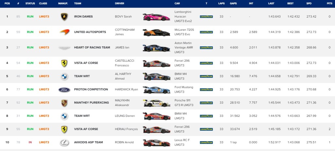
Task: Click best lap time 1:42.358
Action: tap(293, 48)
